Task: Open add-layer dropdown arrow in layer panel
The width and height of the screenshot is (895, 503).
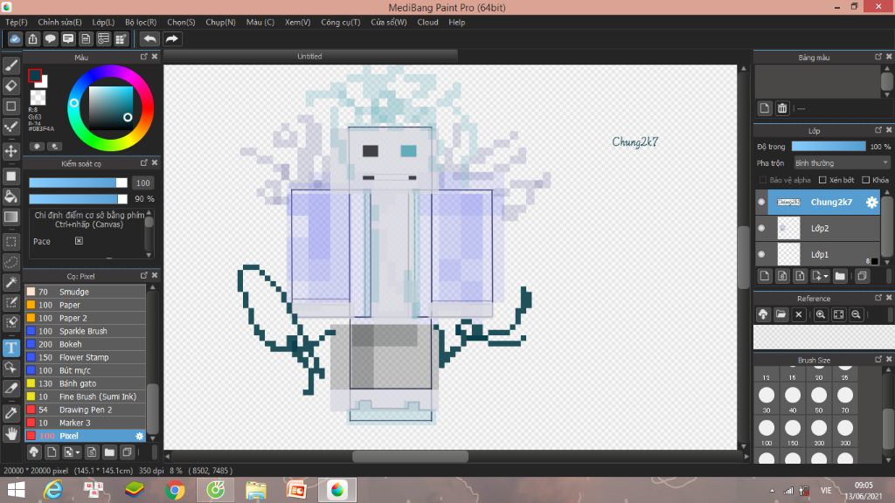Action: (x=826, y=276)
